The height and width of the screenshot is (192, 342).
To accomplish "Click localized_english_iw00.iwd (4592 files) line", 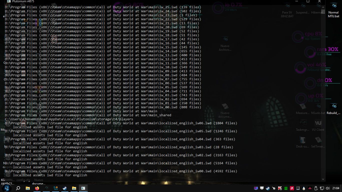I will click(x=121, y=171).
